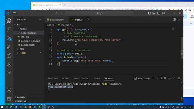Close the Chrome tab behind VS Code
Viewport: 194px width, 109px height.
pyautogui.click(x=60, y=5)
